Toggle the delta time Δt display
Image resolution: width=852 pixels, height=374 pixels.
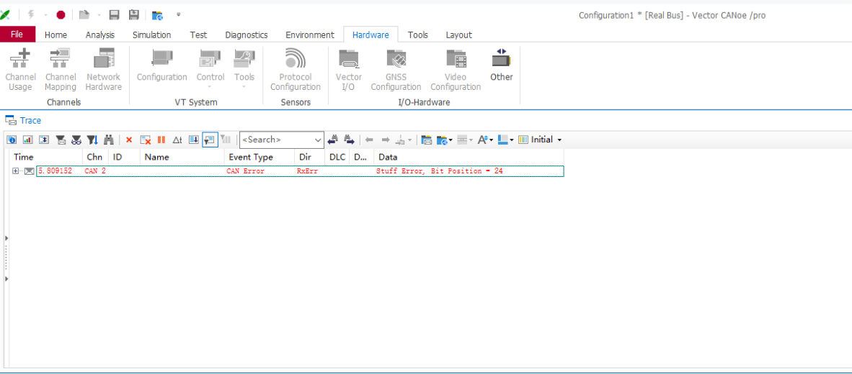(177, 140)
